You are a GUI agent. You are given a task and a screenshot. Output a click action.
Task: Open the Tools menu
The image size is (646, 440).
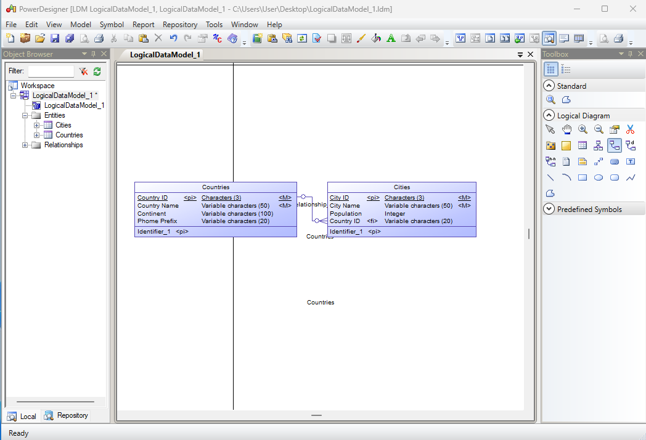tap(215, 25)
